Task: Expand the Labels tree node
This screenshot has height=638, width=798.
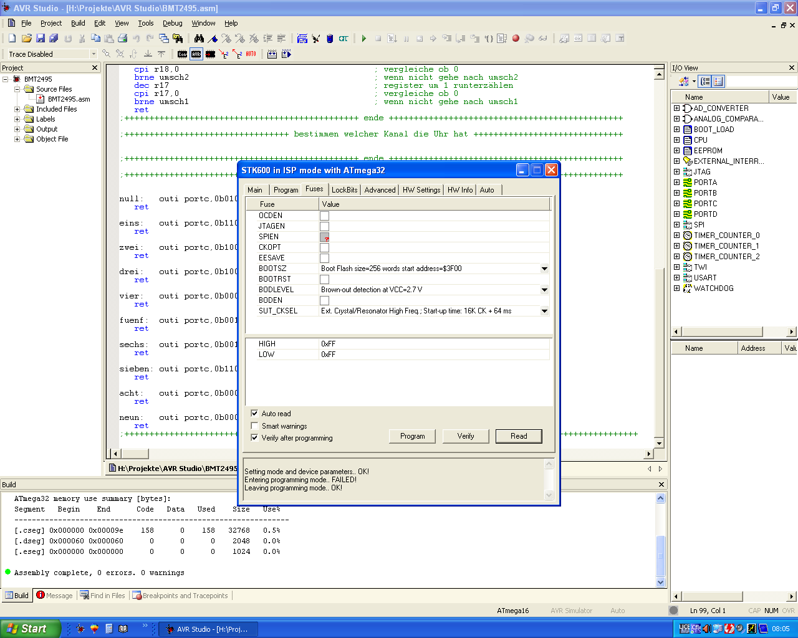Action: pos(17,119)
